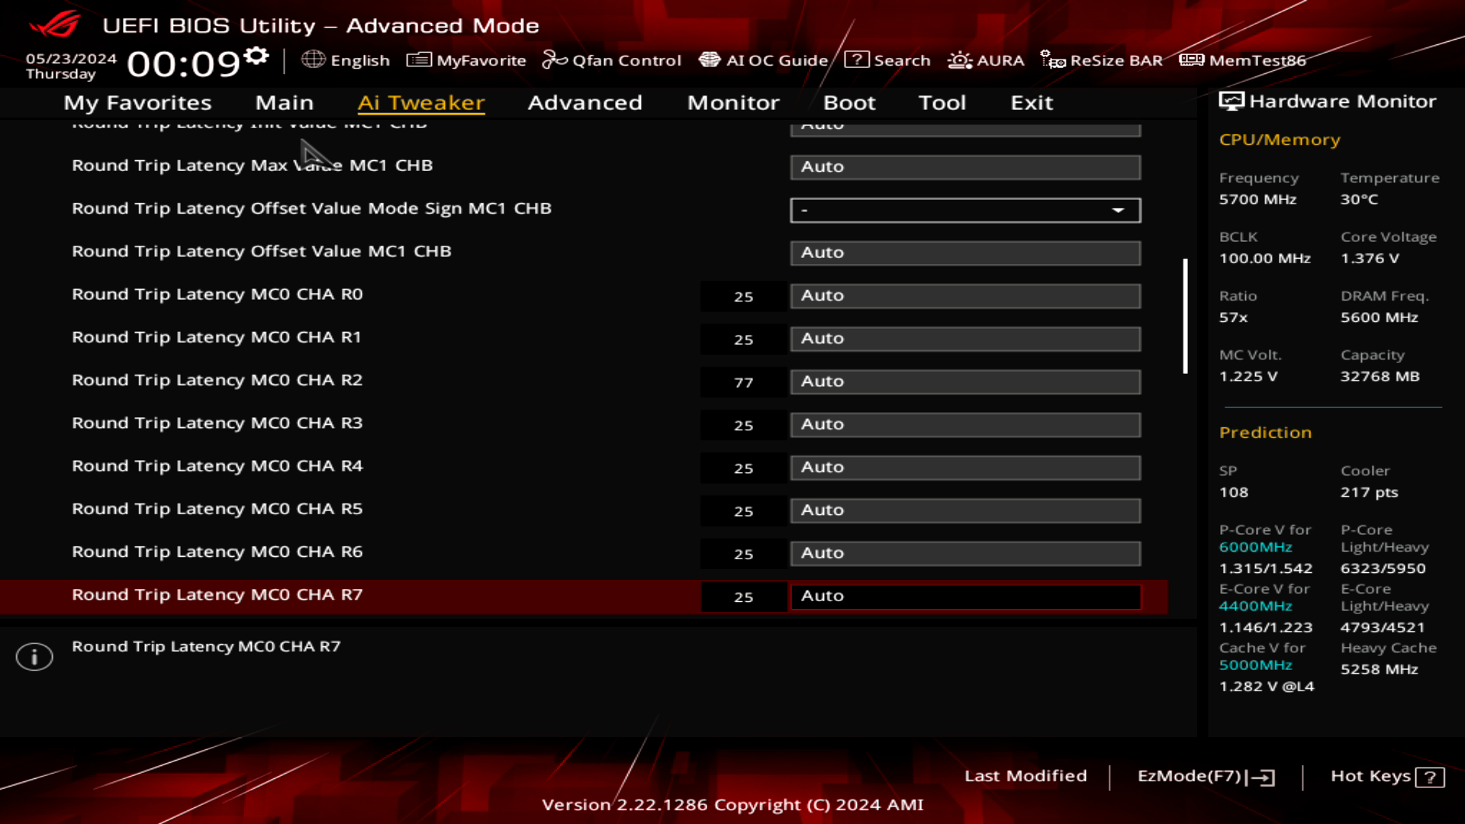Viewport: 1465px width, 824px height.
Task: Change the BIOS language from English
Action: [x=347, y=60]
